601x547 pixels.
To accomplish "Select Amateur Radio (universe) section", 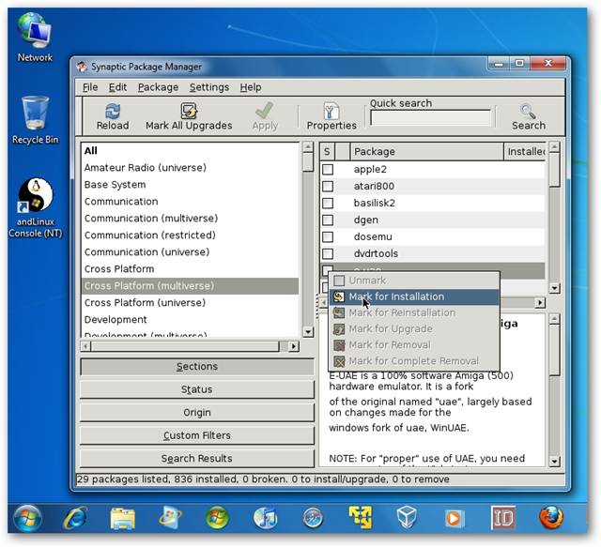I will pyautogui.click(x=190, y=168).
